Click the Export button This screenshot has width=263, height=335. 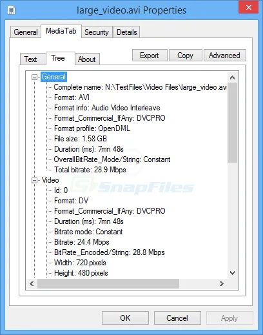point(150,56)
